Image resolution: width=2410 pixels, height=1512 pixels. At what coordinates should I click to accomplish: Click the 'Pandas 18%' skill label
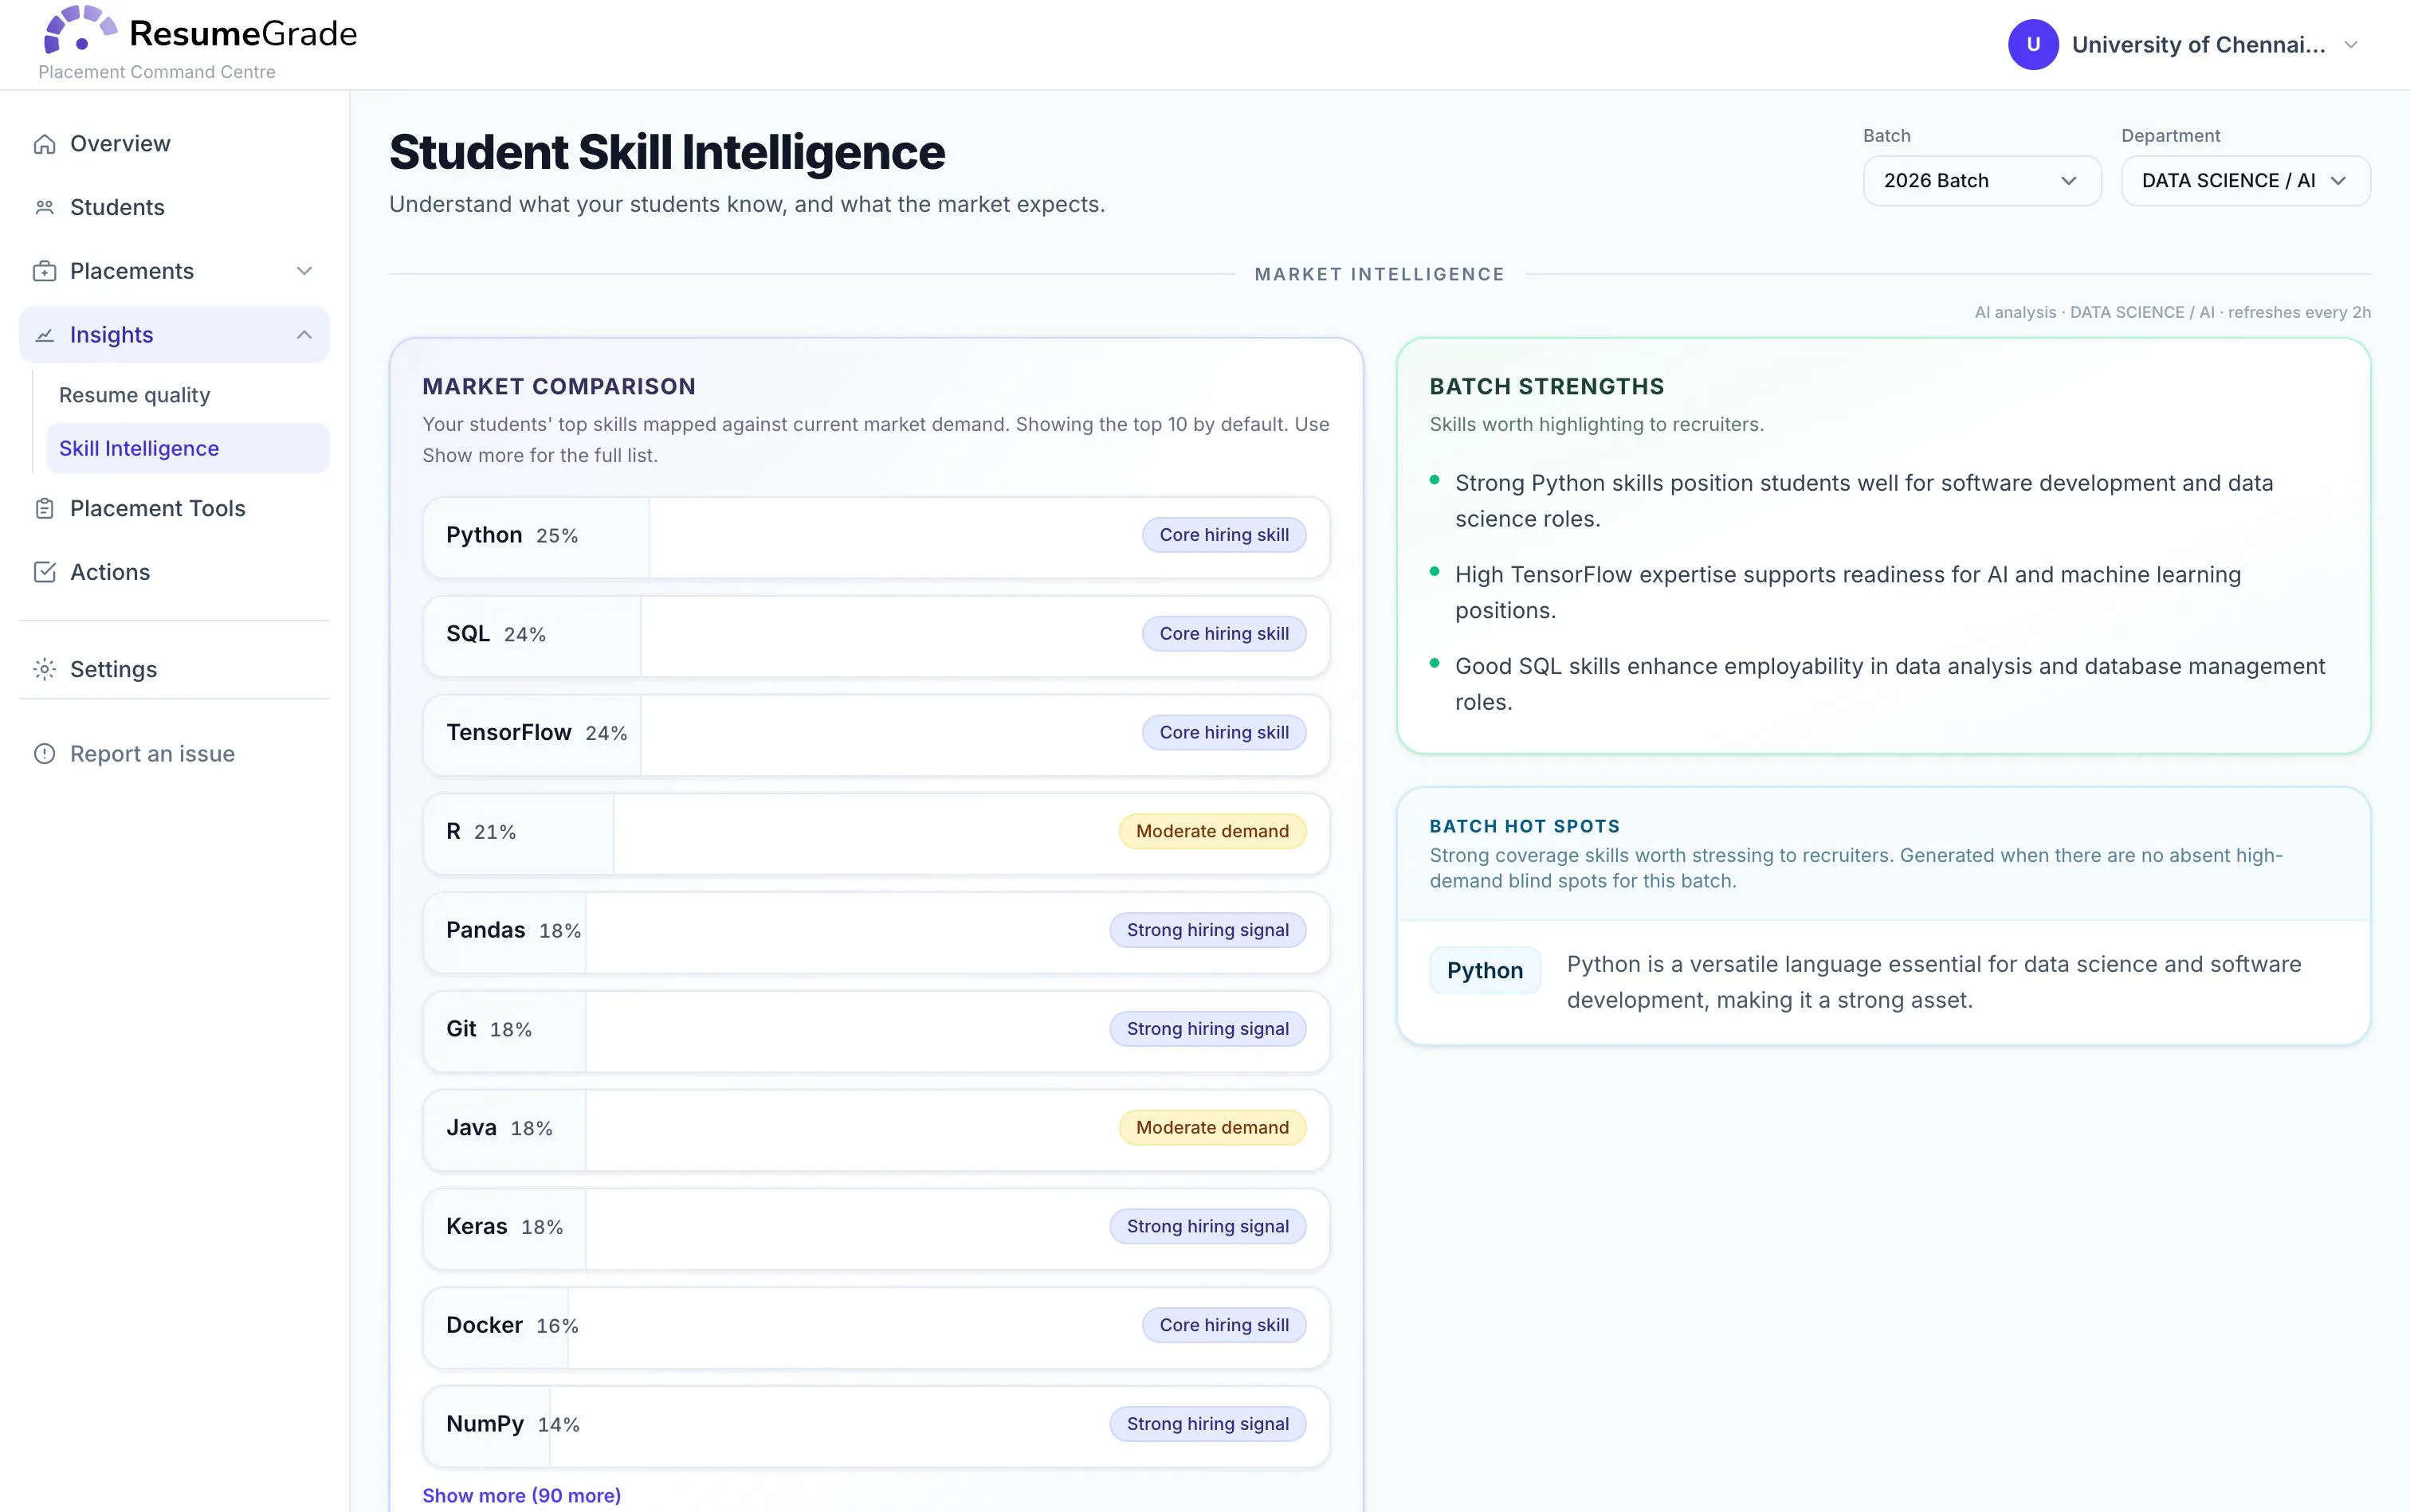click(x=513, y=931)
